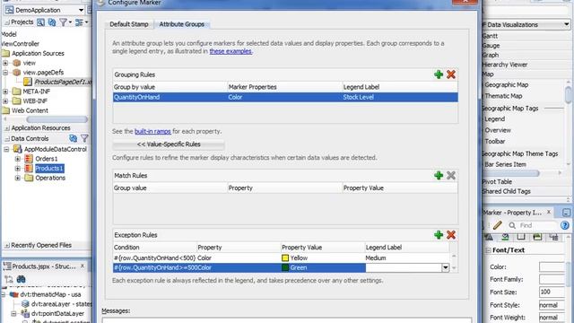Expand the Products1 data collection
Viewport: 574px width, 323px height.
tap(18, 169)
